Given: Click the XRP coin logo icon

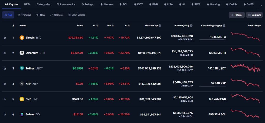Looking at the screenshot, I should pos(22,84).
